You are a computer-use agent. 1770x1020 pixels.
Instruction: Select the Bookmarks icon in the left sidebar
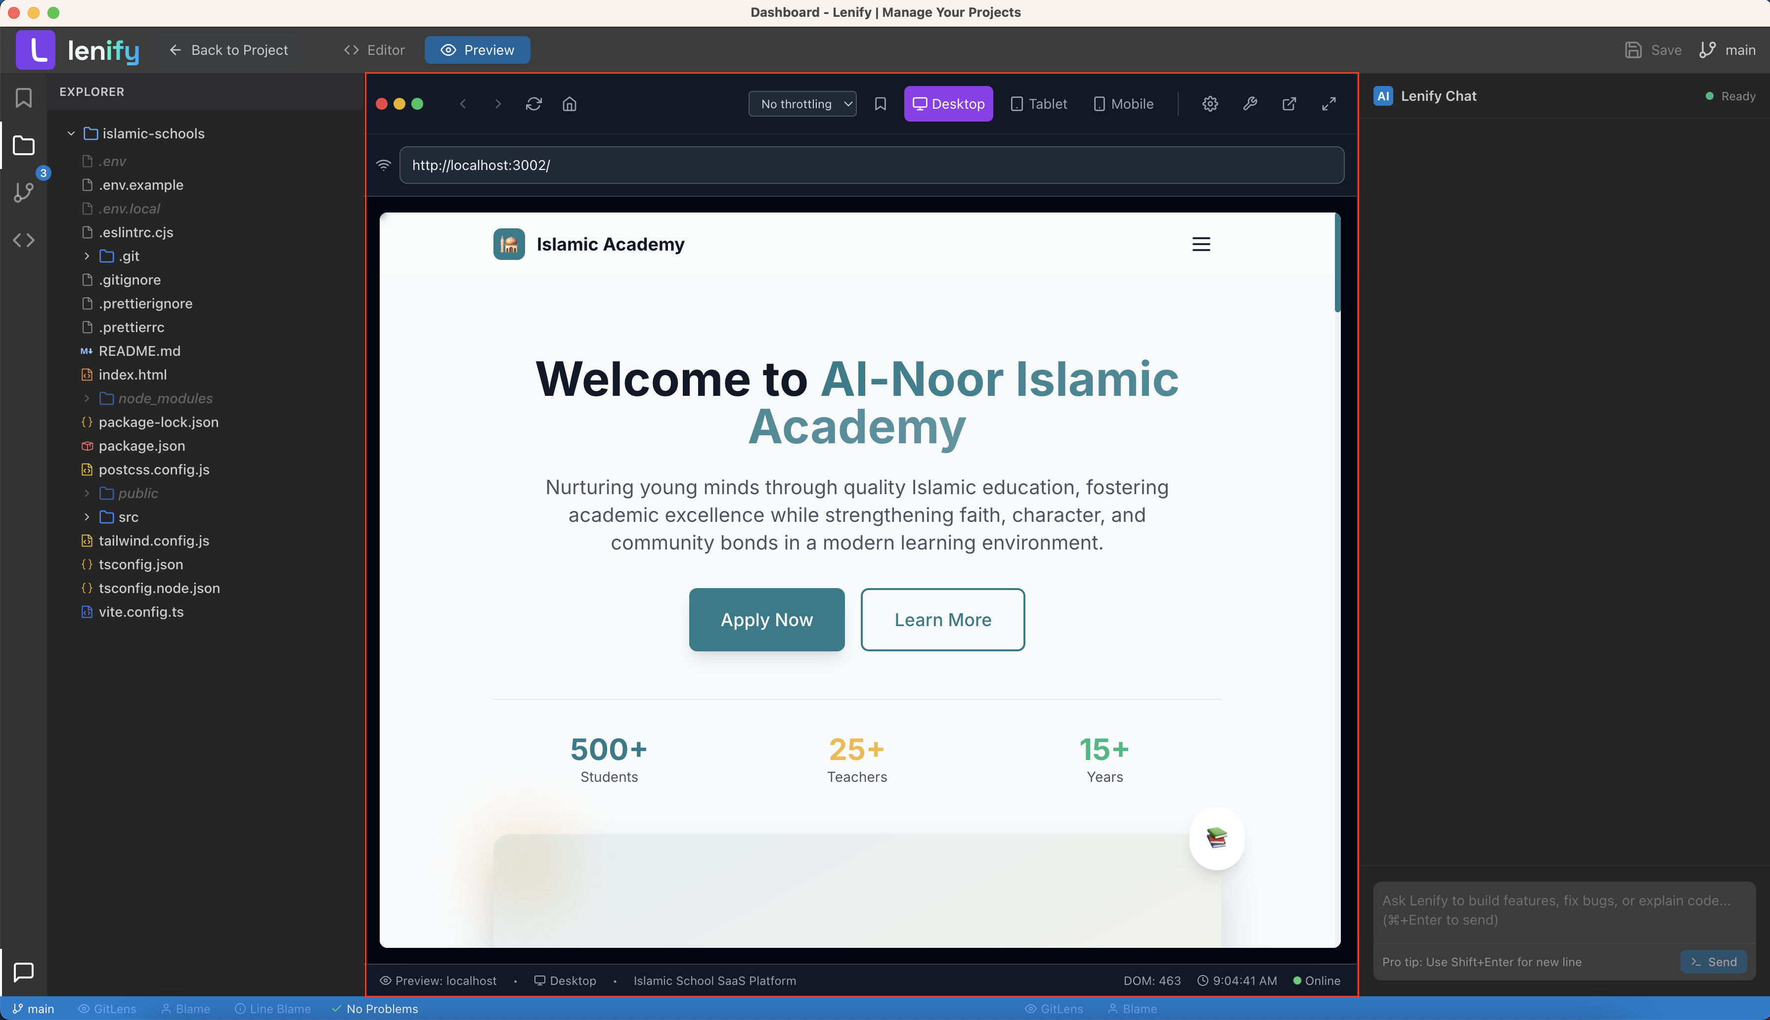coord(23,98)
